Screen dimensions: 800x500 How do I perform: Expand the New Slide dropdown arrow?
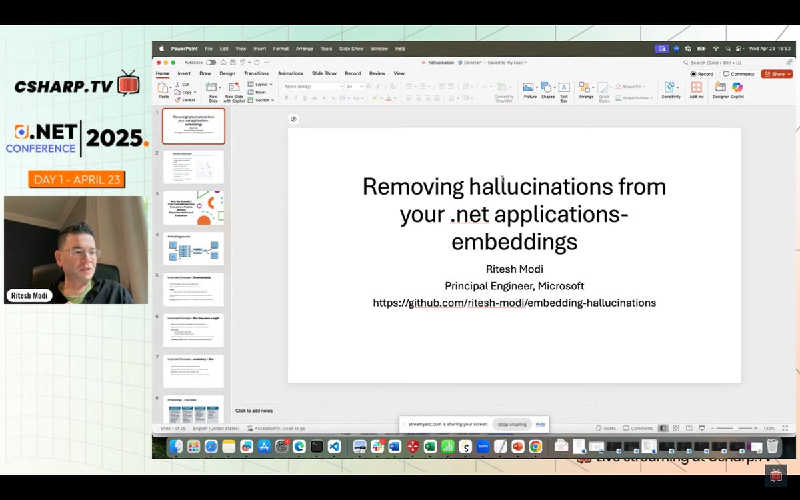click(x=219, y=87)
